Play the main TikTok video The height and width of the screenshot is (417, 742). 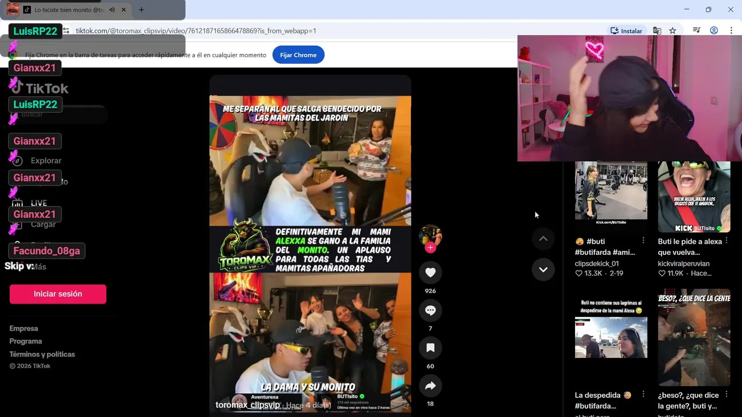[310, 246]
